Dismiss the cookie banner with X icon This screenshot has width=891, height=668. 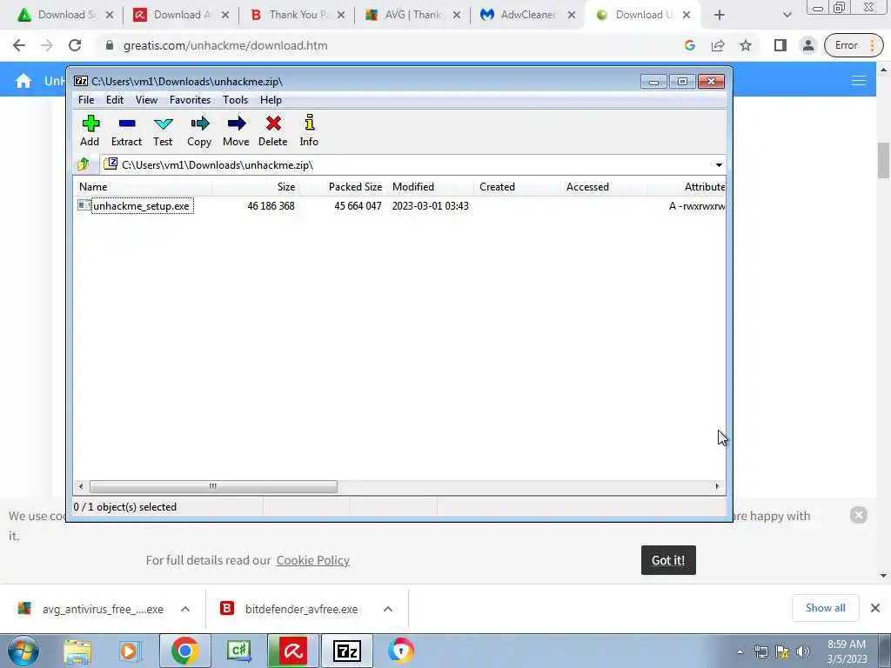pos(859,515)
